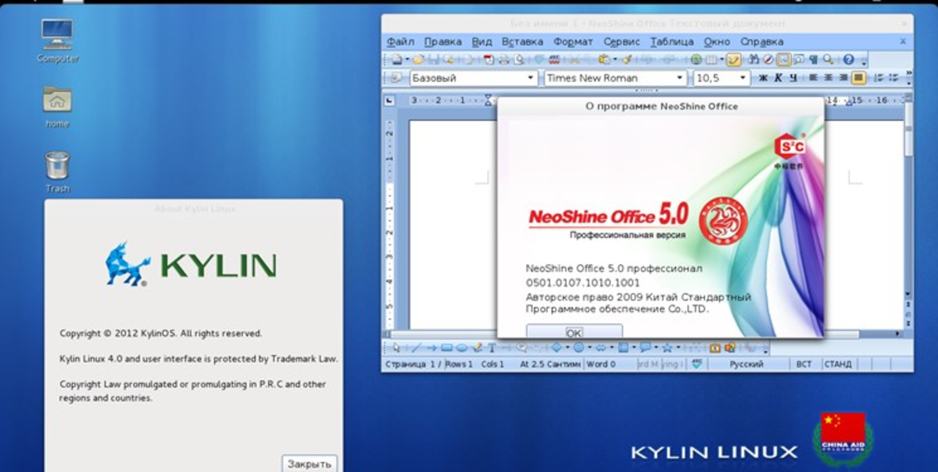
Task: Click the Hyperlink globe icon
Action: coord(696,59)
